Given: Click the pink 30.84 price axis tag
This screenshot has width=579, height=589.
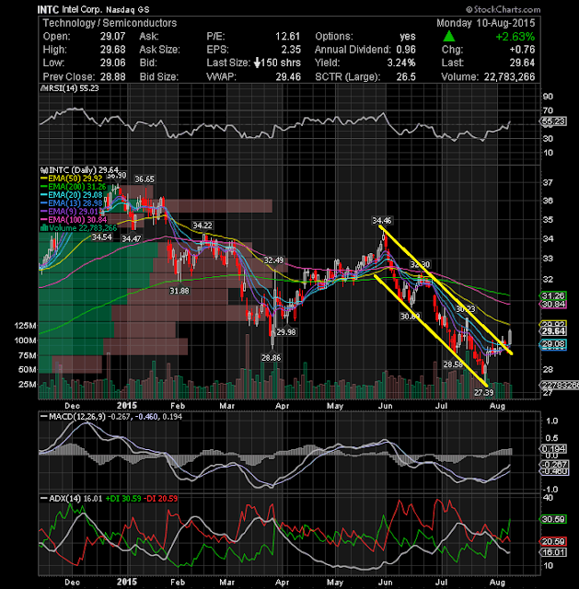Looking at the screenshot, I should click(553, 305).
